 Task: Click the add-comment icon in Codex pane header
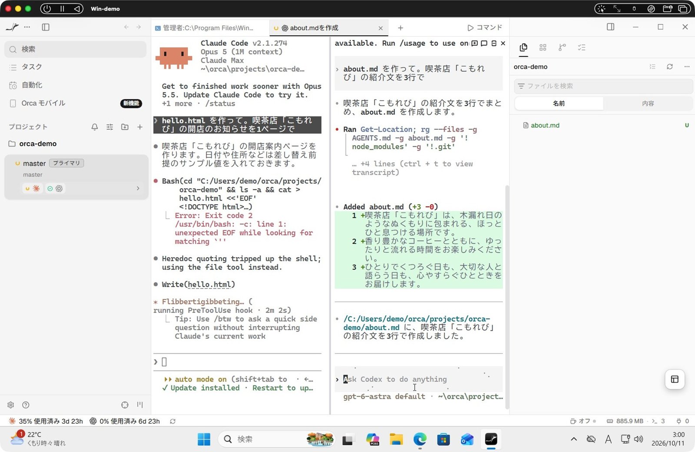475,43
